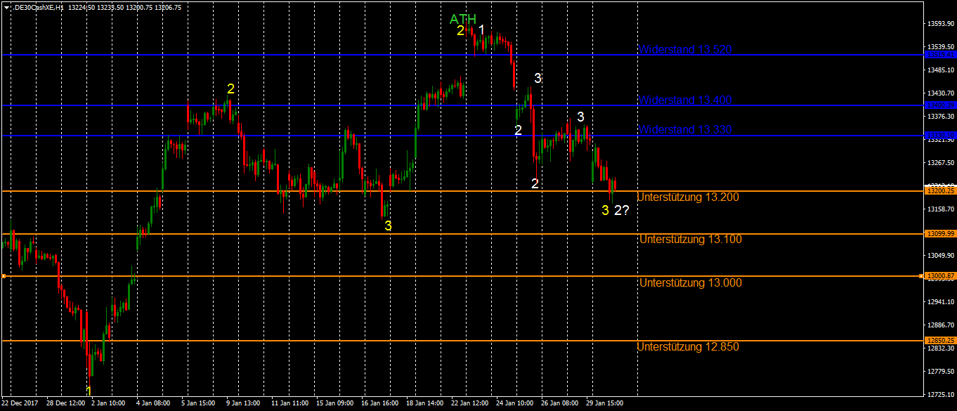Click the 13430.70 price scale value

[x=940, y=93]
